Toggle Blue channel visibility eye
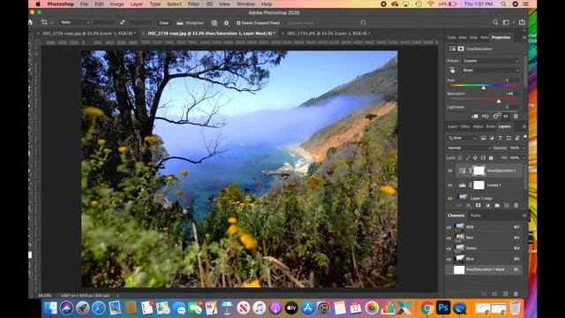565x318 pixels. point(449,259)
